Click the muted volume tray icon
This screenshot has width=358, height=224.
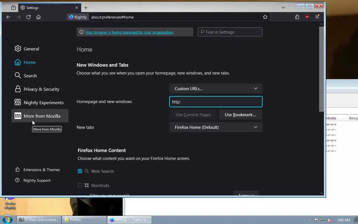click(330, 220)
